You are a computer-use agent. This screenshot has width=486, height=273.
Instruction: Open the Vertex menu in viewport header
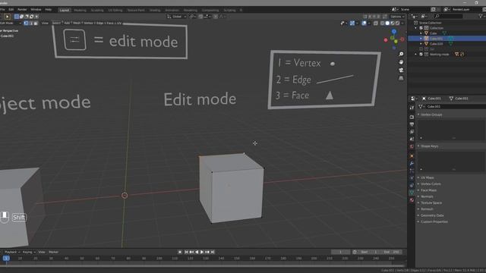click(88, 24)
